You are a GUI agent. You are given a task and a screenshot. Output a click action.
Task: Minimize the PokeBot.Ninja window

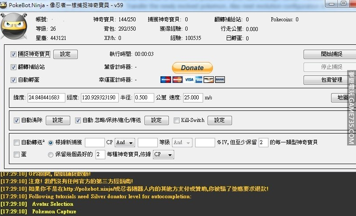click(x=332, y=4)
